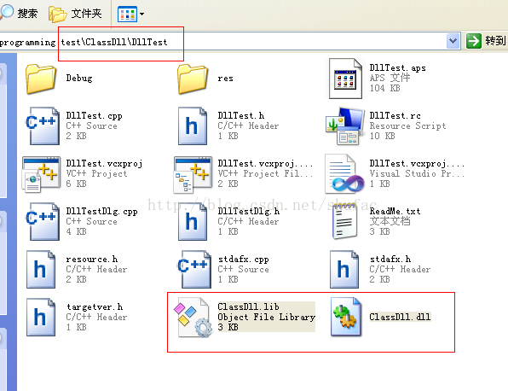The width and height of the screenshot is (508, 391).
Task: Select the DllTest.h header icon
Action: [193, 125]
